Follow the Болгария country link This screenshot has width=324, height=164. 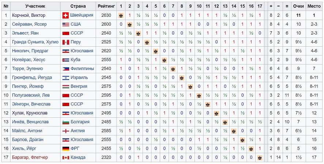pos(80,122)
